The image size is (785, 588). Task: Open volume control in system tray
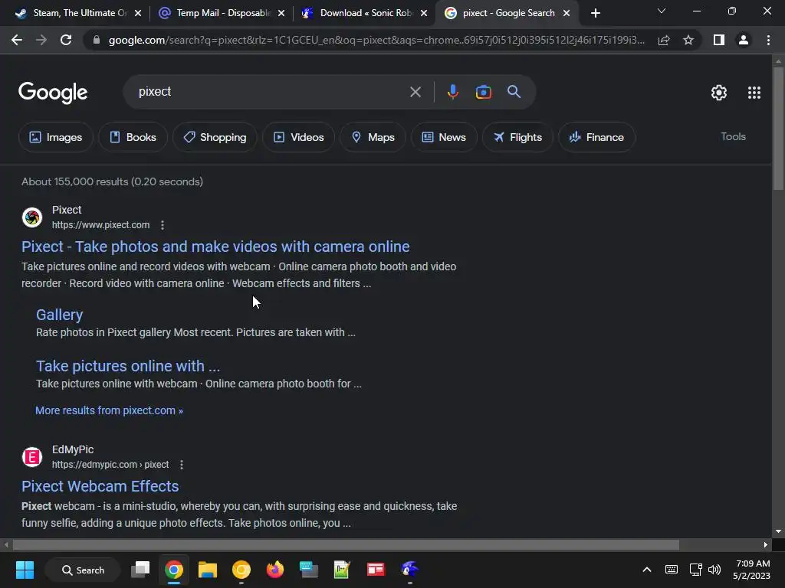(714, 570)
